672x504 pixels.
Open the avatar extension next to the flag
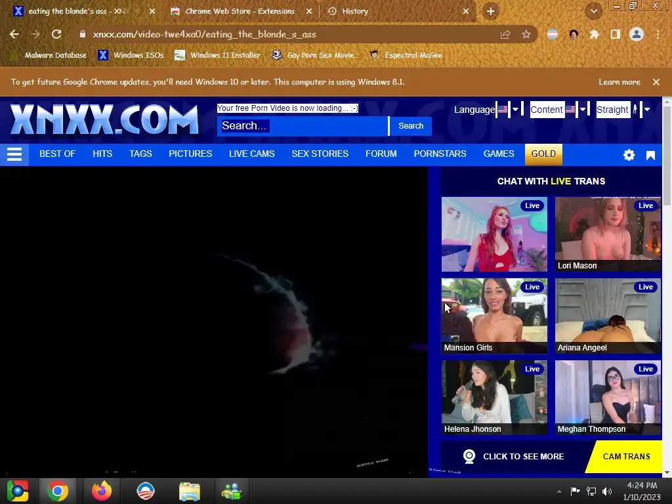pos(574,34)
